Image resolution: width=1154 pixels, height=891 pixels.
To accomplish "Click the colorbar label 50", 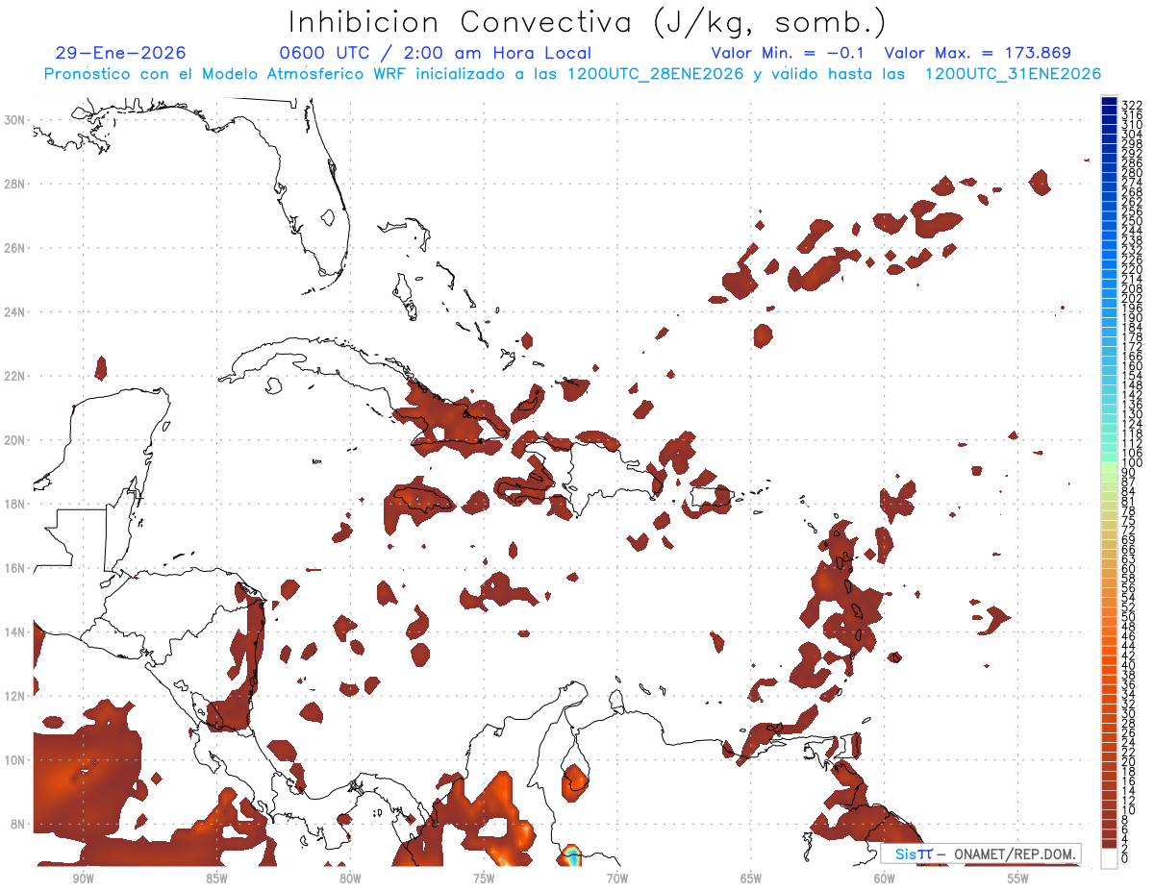I will point(1129,617).
